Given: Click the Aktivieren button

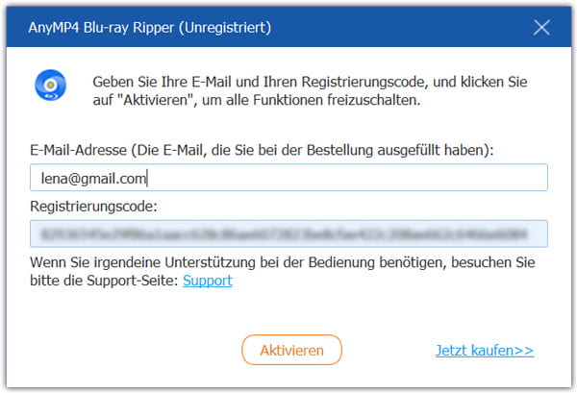Looking at the screenshot, I should pyautogui.click(x=291, y=350).
